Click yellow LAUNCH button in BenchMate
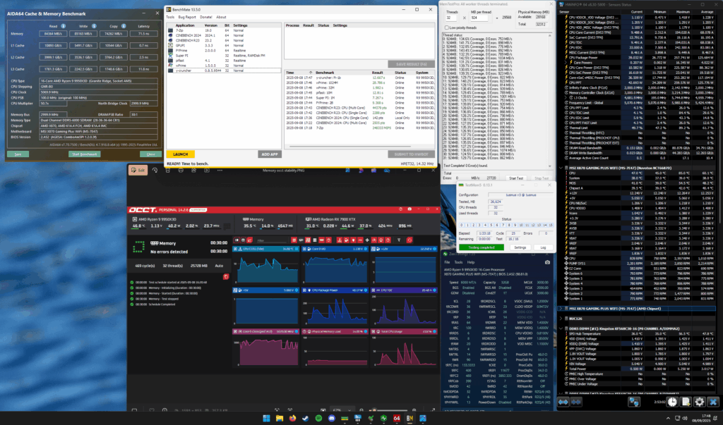The width and height of the screenshot is (723, 425). click(x=180, y=154)
